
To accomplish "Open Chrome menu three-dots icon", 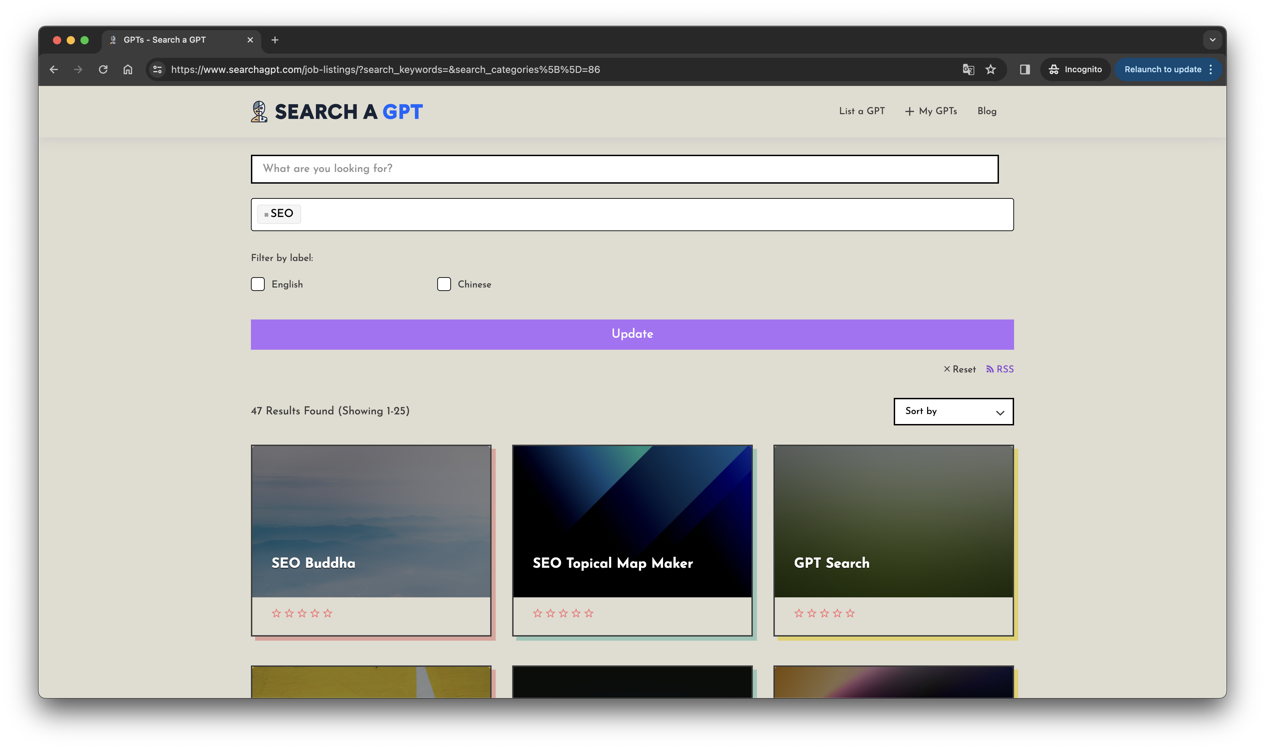I will (1211, 70).
